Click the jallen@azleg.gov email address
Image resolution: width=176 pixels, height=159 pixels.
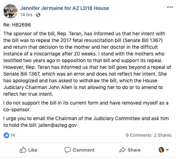click(58, 125)
